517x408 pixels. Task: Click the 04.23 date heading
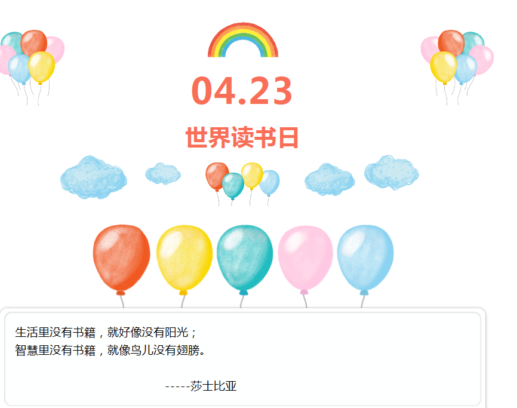[242, 91]
